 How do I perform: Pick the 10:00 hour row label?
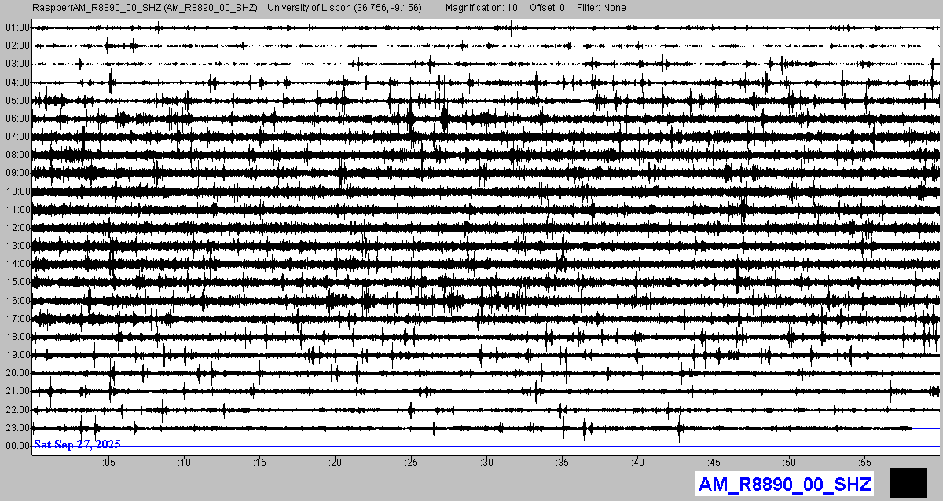[x=17, y=192]
